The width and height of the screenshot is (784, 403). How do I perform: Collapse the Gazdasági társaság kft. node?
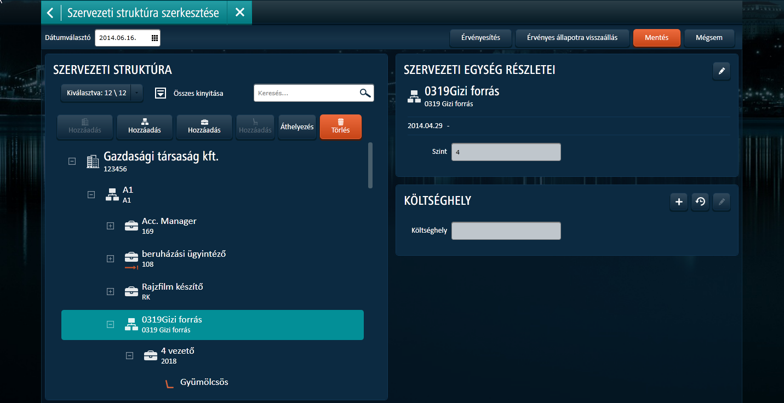(72, 162)
